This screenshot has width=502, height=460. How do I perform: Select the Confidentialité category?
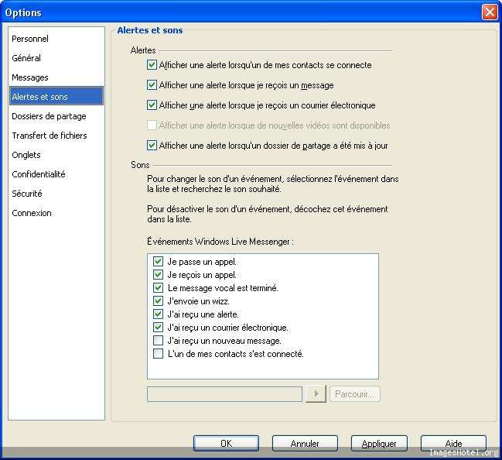(39, 174)
